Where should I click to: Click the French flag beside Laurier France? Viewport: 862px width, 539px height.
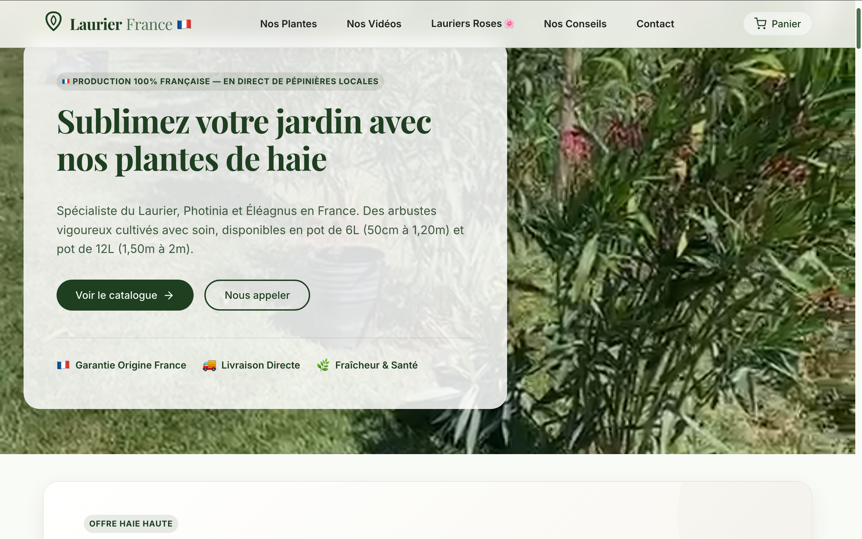click(184, 24)
